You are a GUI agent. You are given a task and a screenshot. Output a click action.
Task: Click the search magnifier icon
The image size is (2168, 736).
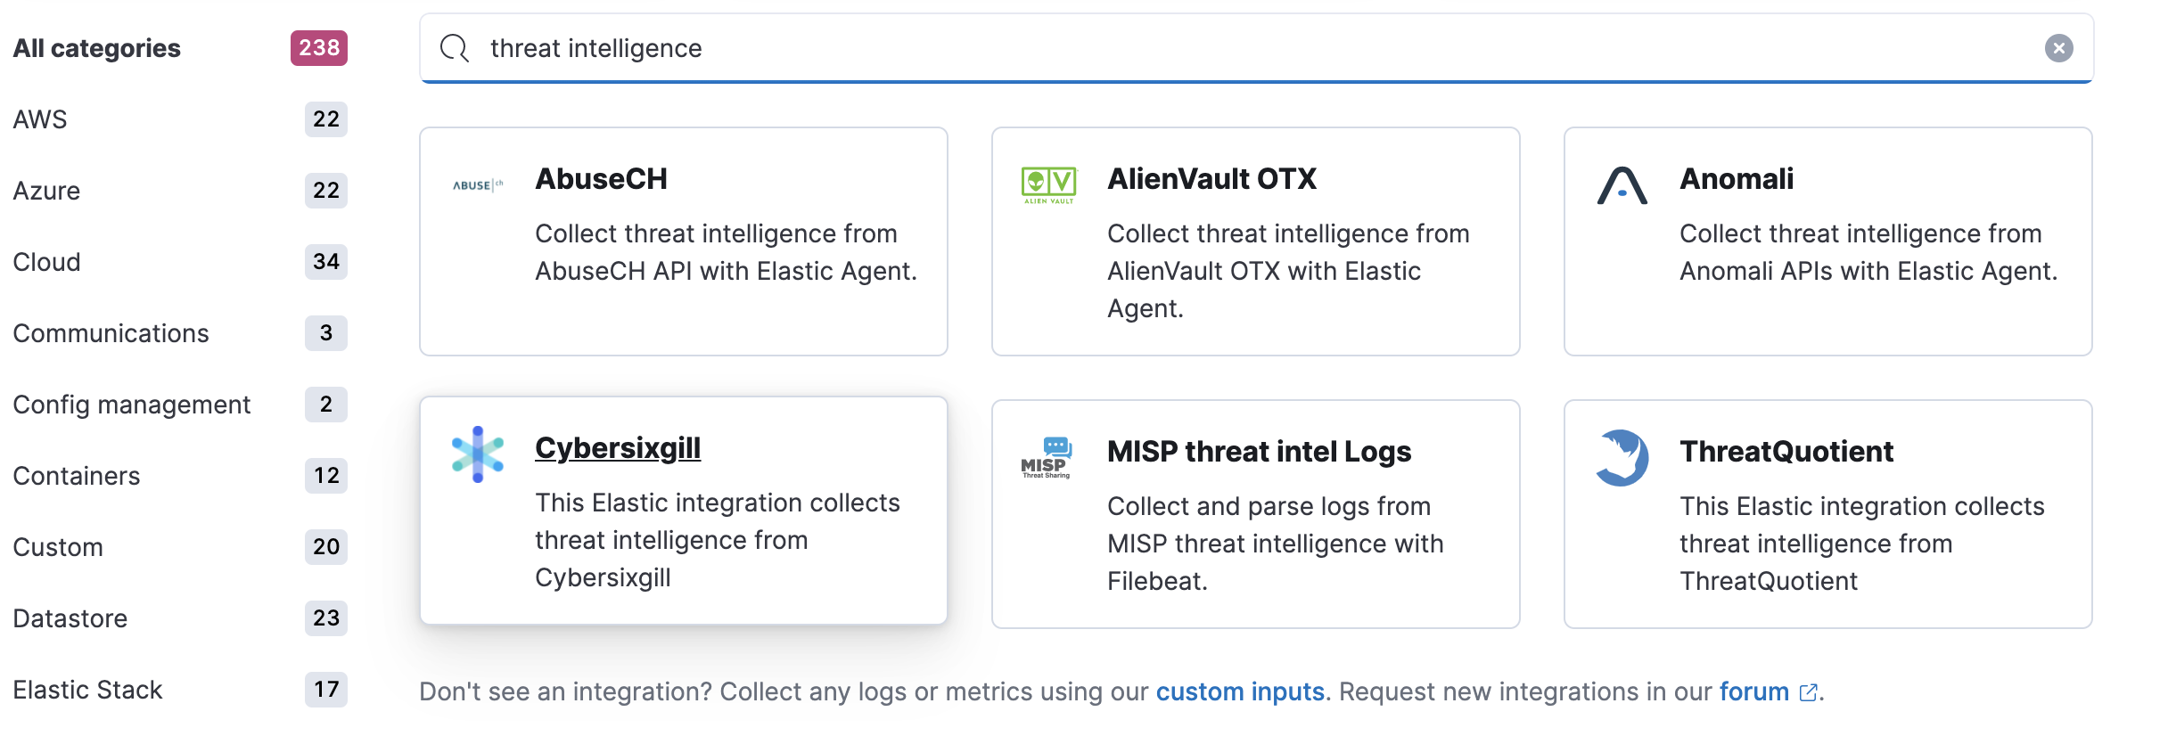click(455, 48)
